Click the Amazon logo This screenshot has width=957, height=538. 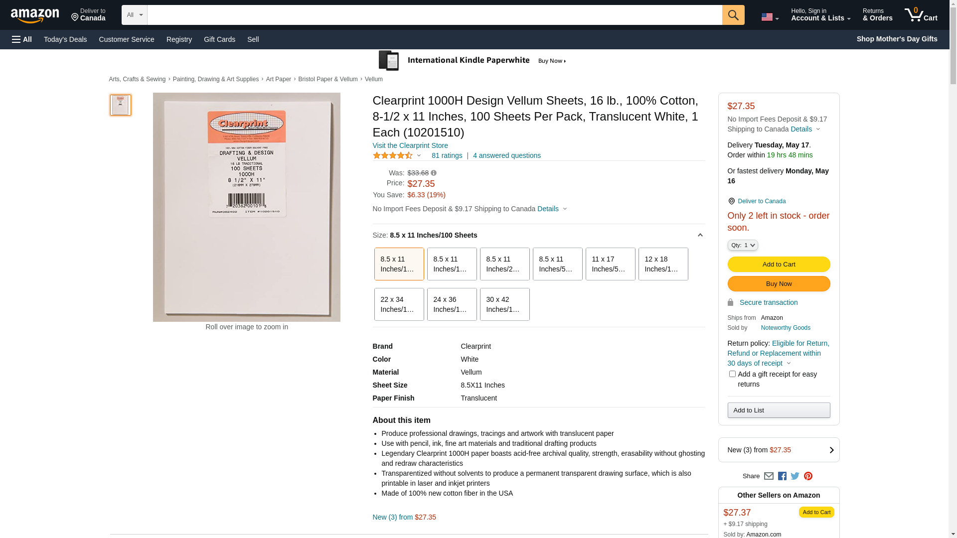point(35,16)
